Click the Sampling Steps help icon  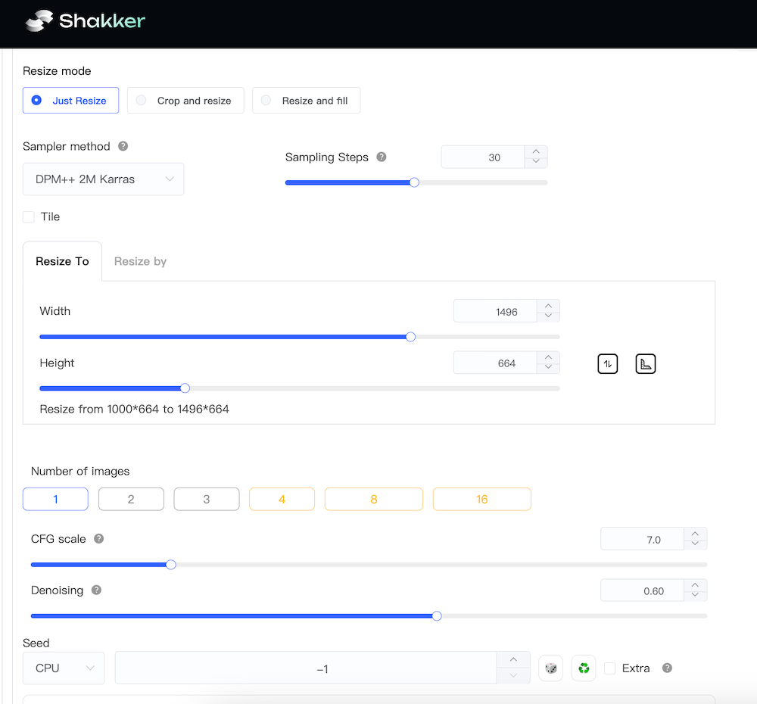tap(382, 157)
